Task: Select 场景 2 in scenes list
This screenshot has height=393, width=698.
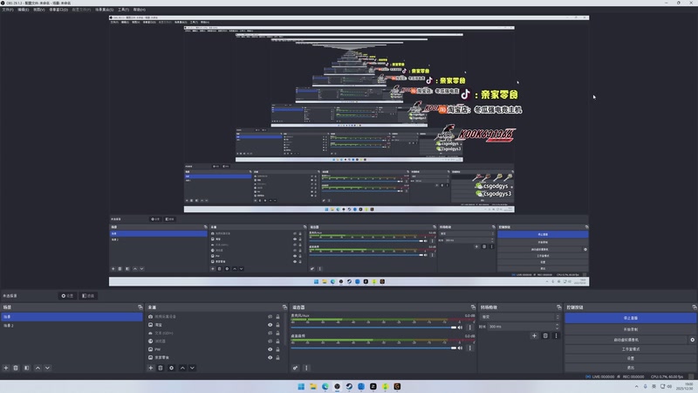Action: [x=72, y=326]
